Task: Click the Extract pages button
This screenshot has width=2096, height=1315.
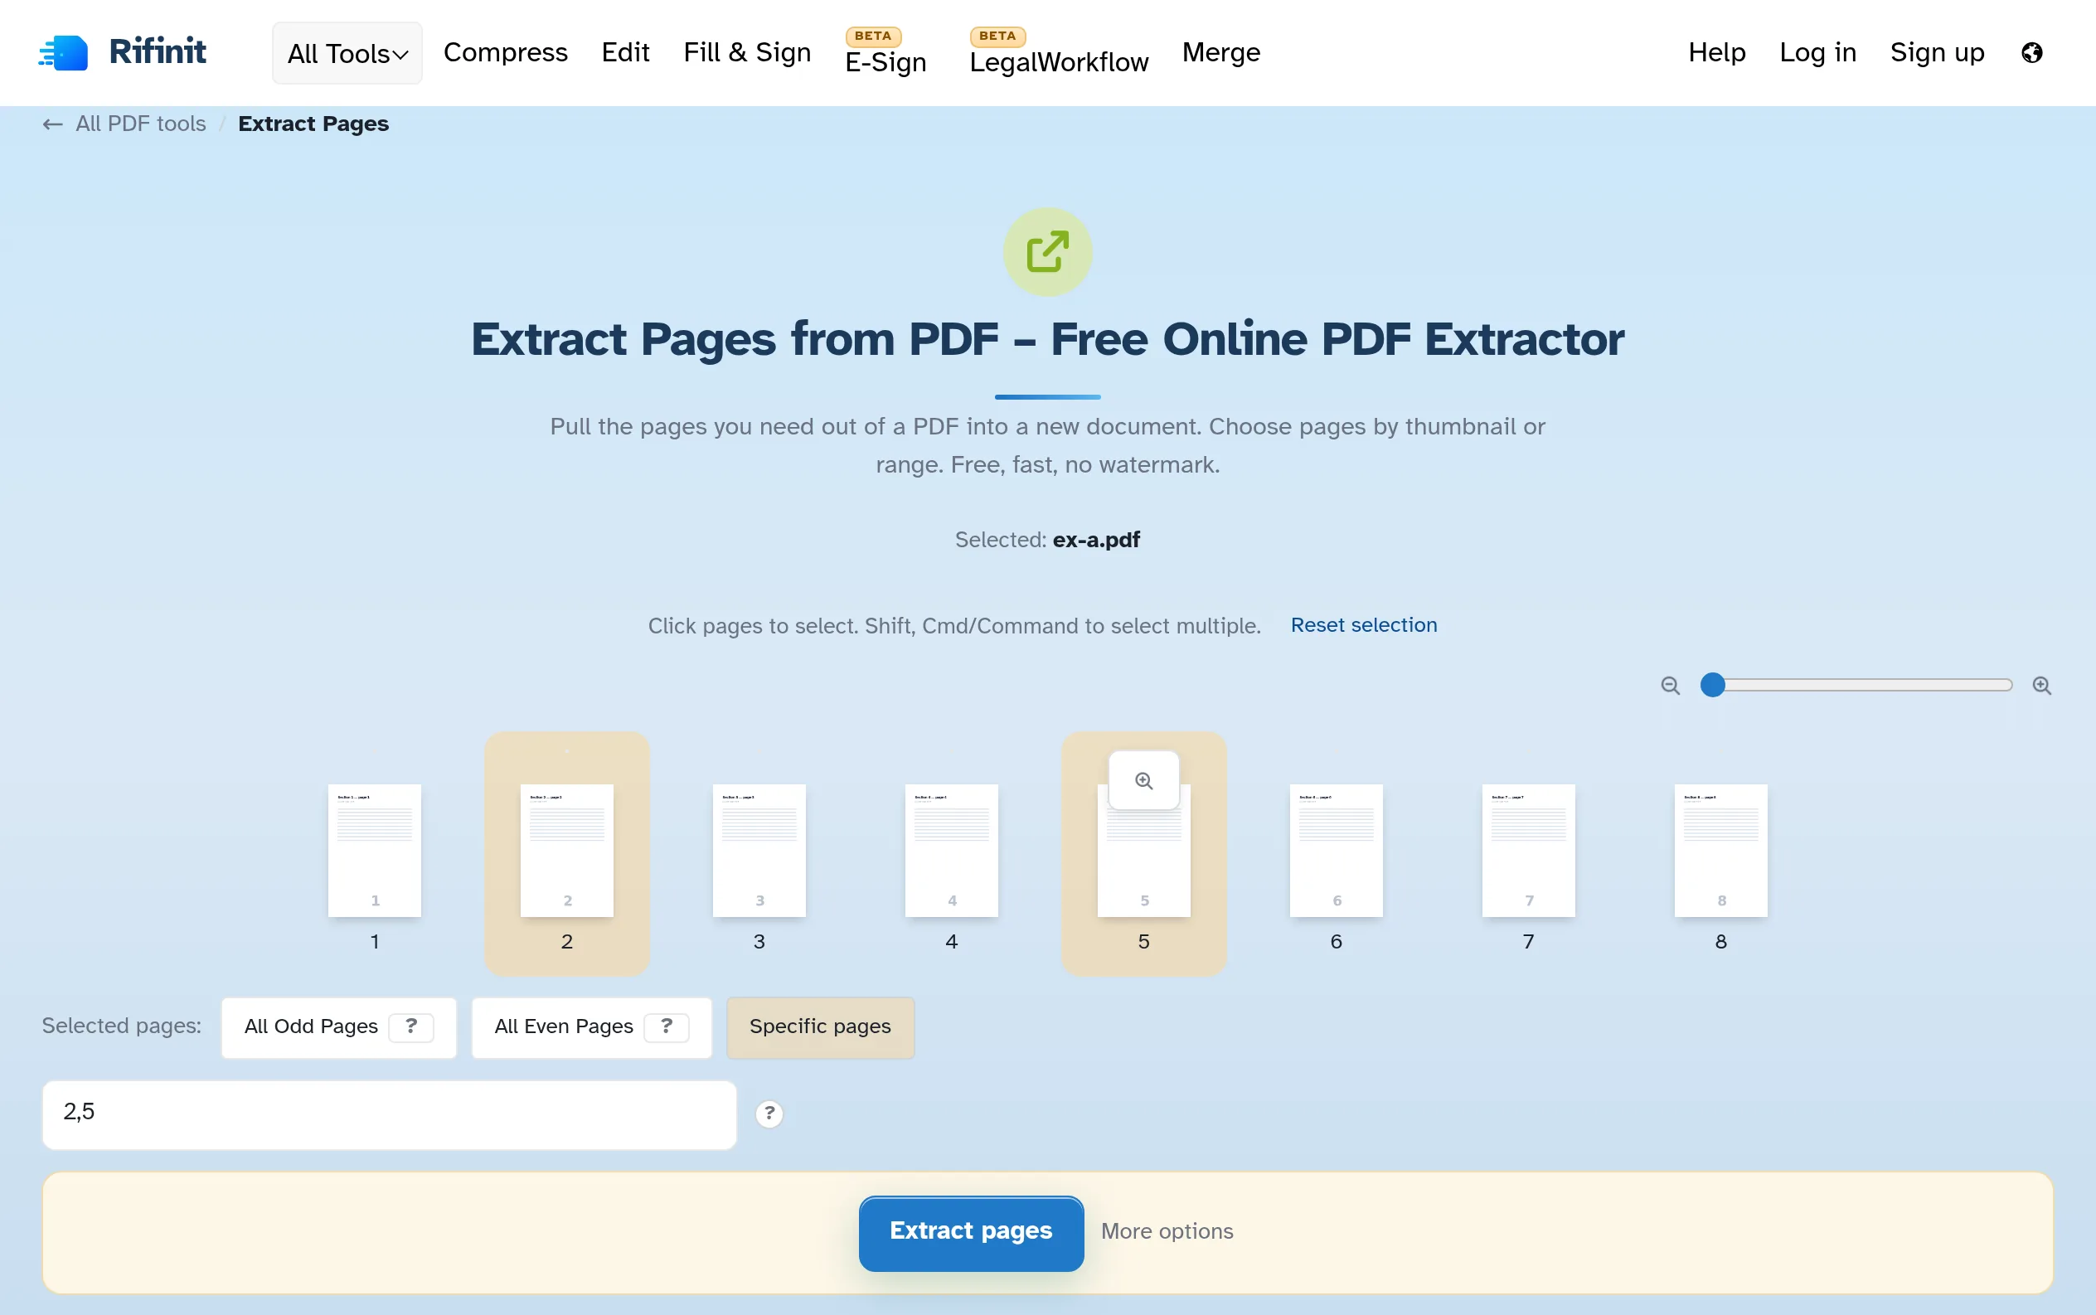Action: coord(971,1233)
